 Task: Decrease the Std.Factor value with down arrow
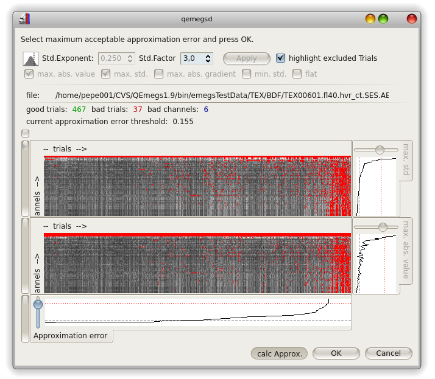tap(208, 61)
